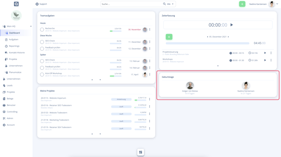Open three-dot menu for Recherche task
Image resolution: width=281 pixels, height=157 pixels.
click(x=149, y=29)
